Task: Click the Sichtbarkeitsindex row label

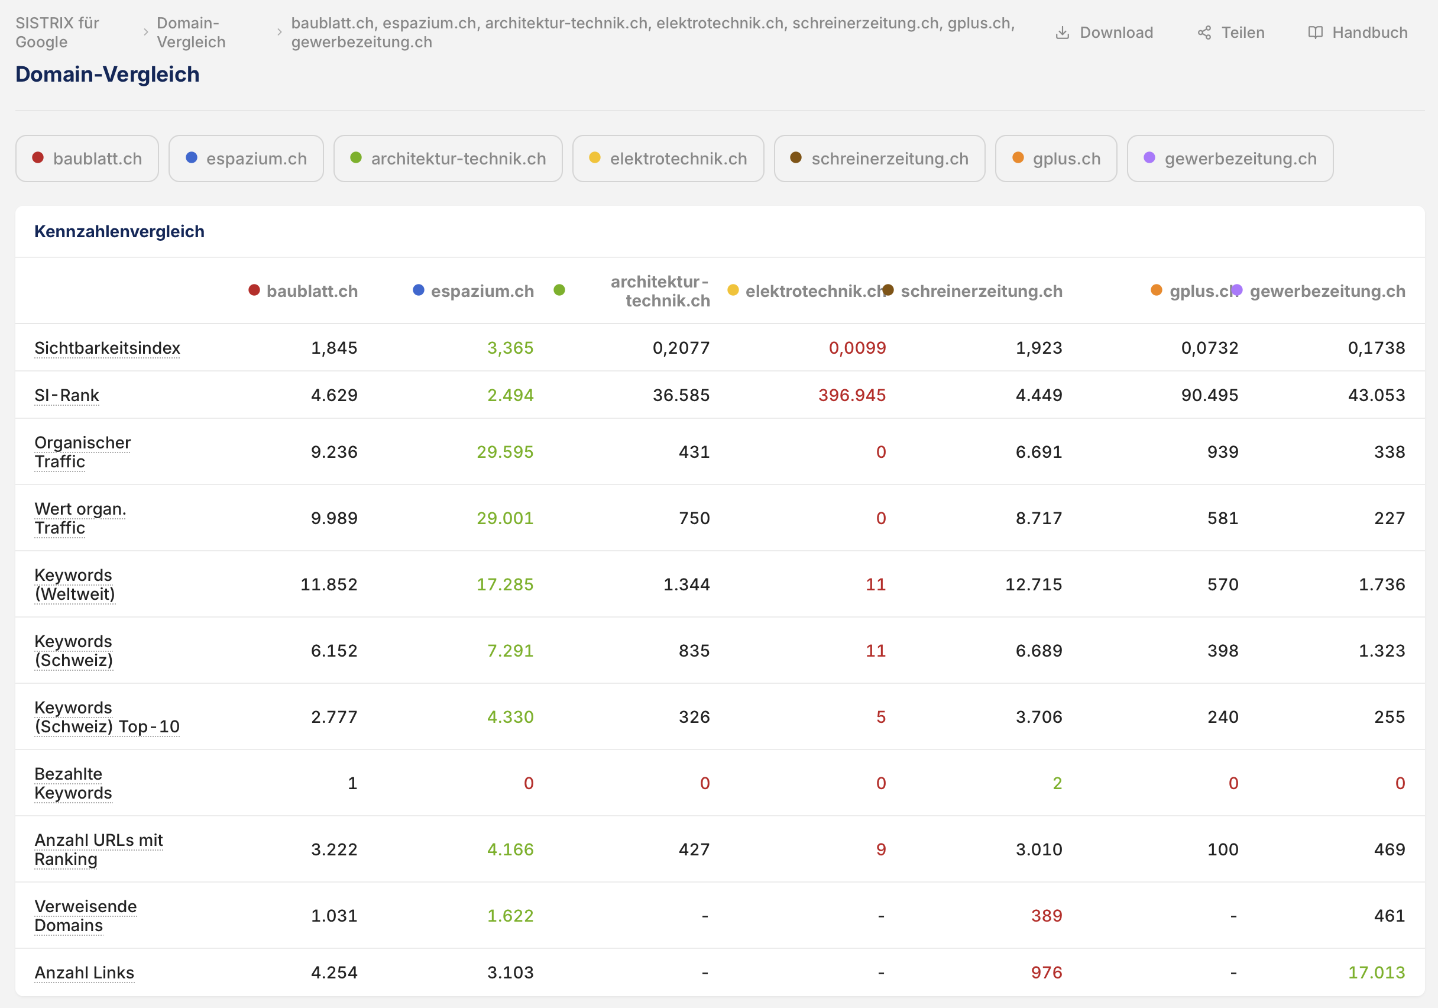Action: pyautogui.click(x=107, y=348)
